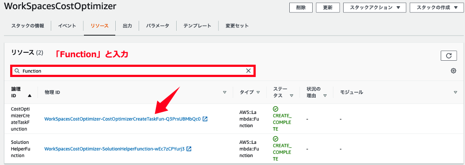The image size is (465, 165).
Task: Click AWS::Lambda::Function type in SolutionHelperFunction row
Action: tap(249, 149)
